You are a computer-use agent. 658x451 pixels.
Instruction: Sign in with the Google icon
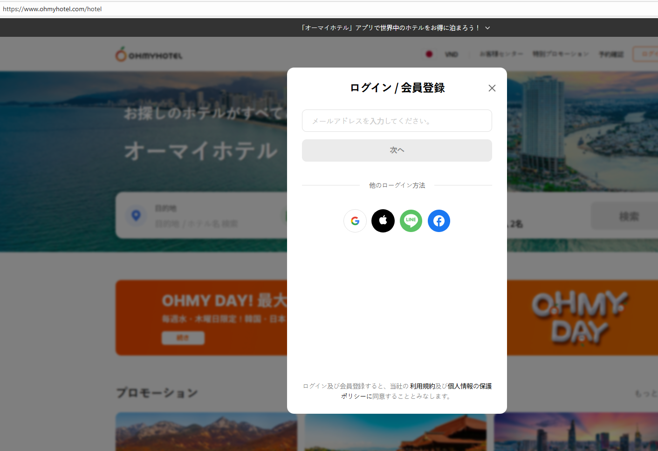[x=355, y=221]
